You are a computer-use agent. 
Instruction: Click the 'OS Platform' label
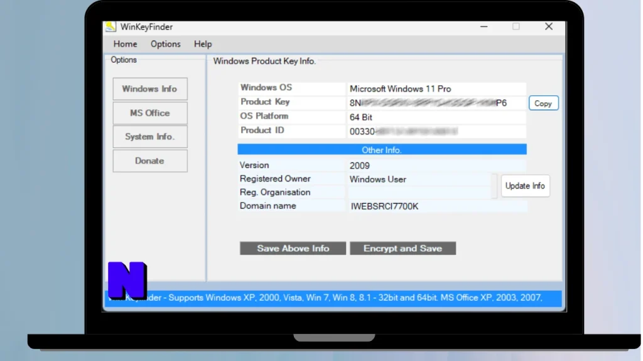click(x=264, y=116)
